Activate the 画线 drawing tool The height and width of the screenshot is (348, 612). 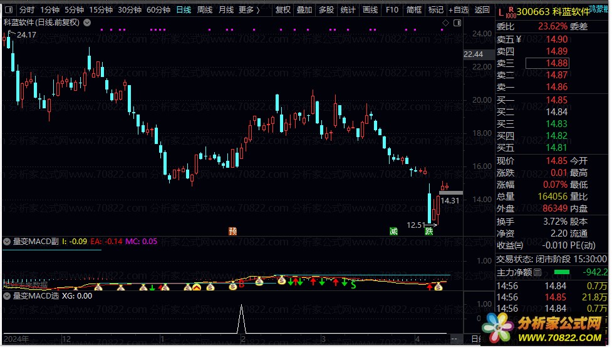370,10
